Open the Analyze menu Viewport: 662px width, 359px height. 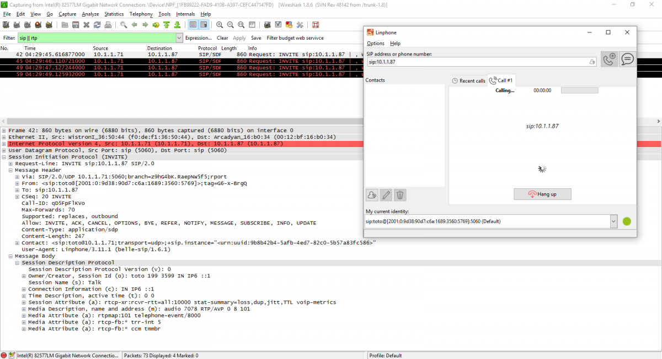(90, 14)
